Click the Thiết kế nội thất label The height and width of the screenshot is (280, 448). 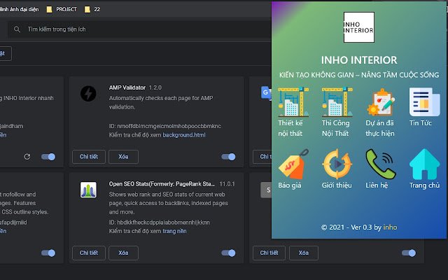[290, 128]
